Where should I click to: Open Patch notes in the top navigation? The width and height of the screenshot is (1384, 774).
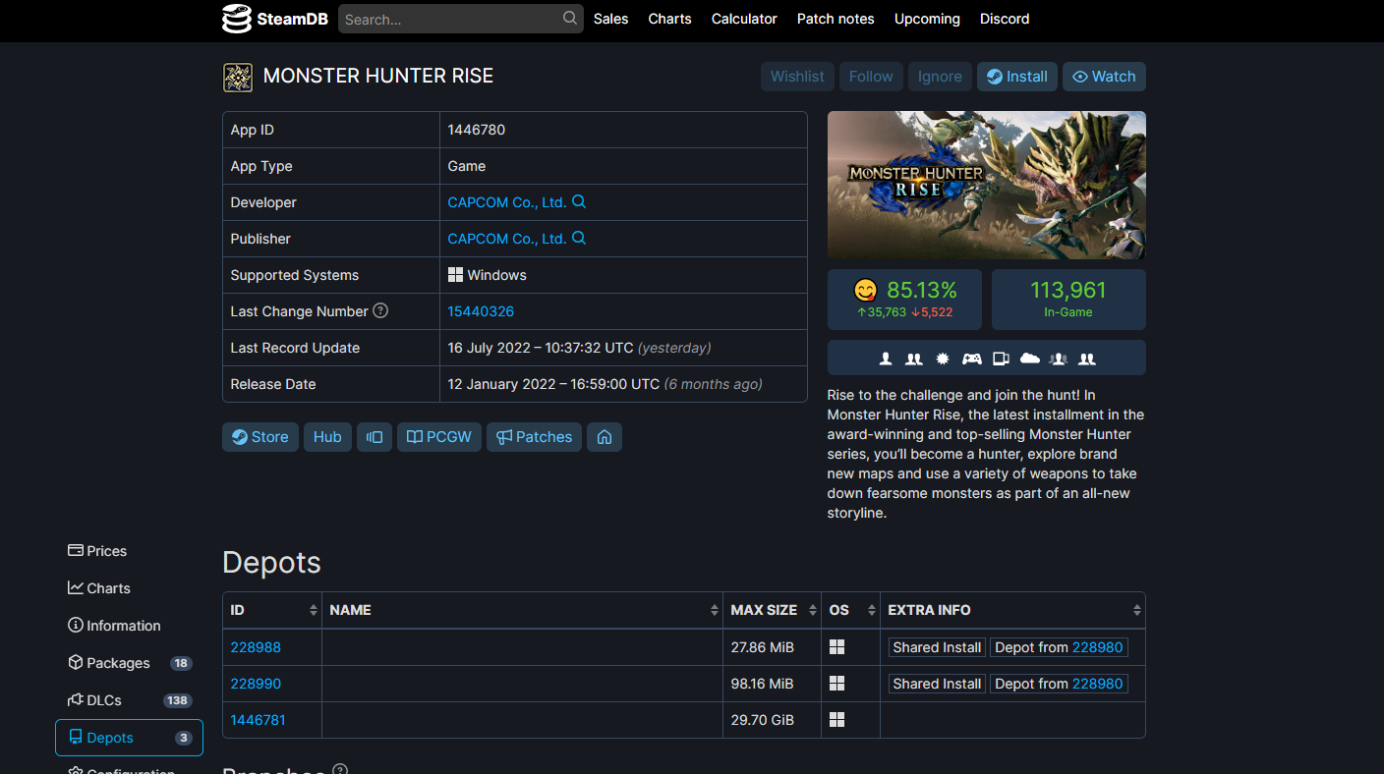(x=836, y=19)
